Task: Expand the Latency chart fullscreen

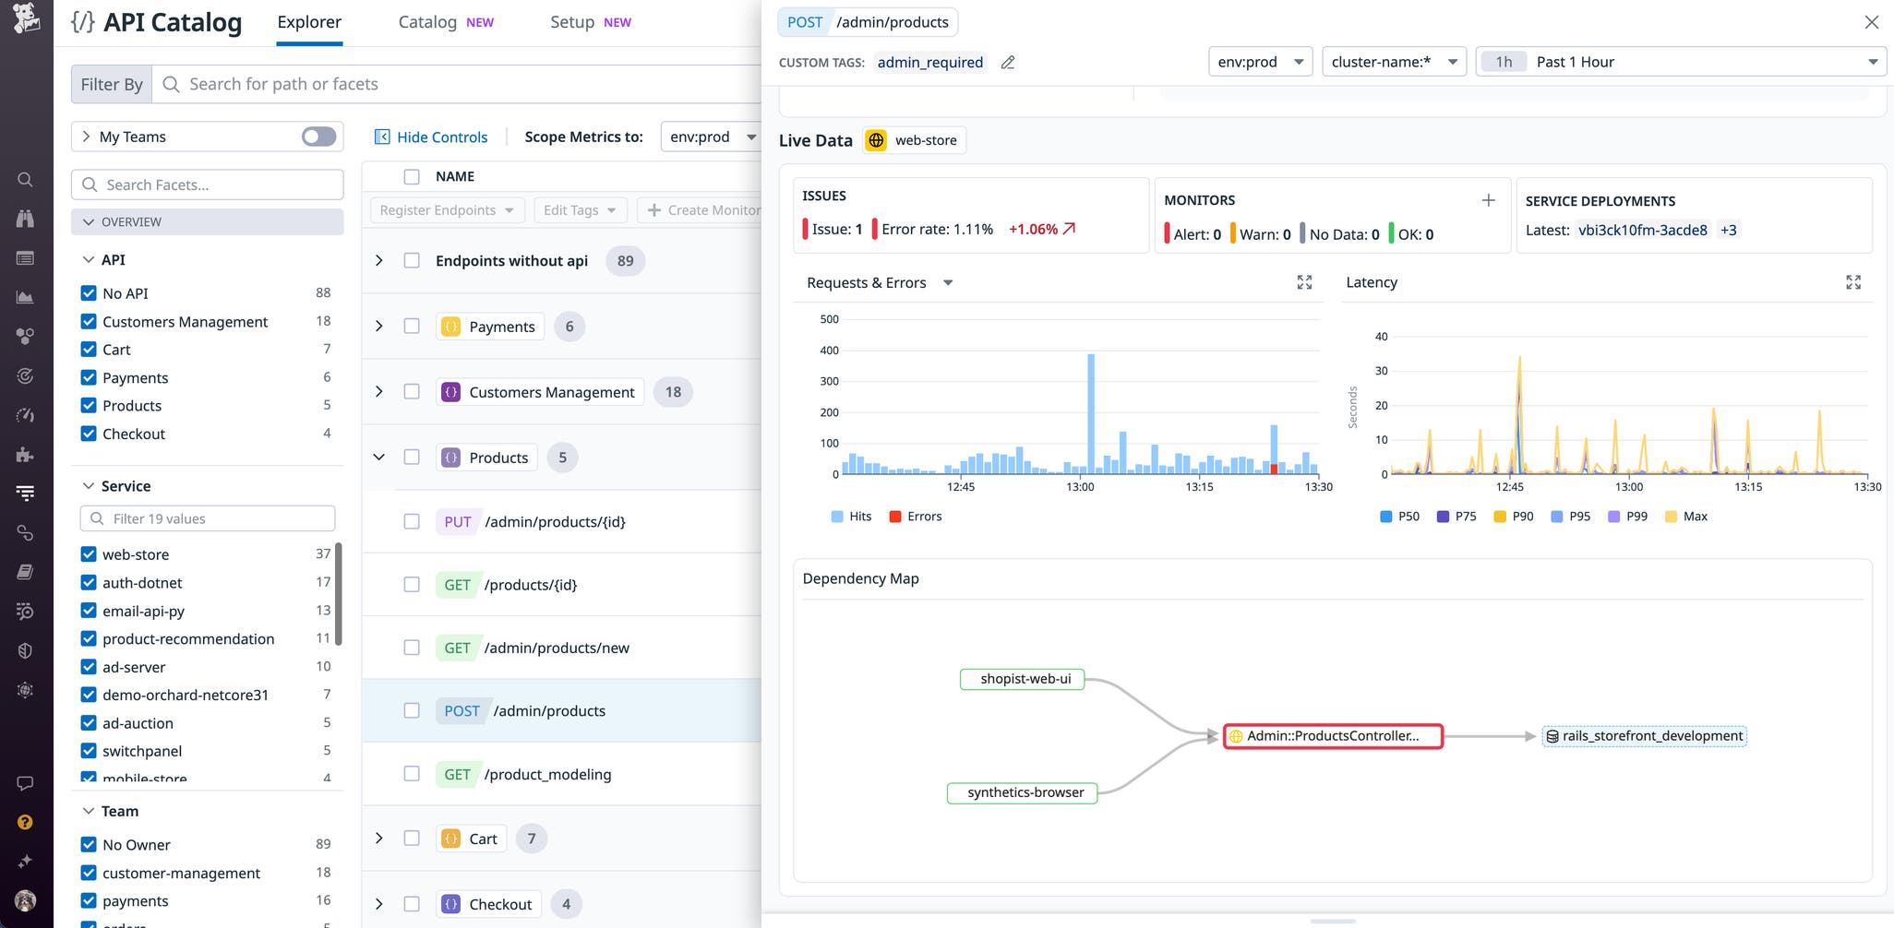Action: [x=1853, y=282]
